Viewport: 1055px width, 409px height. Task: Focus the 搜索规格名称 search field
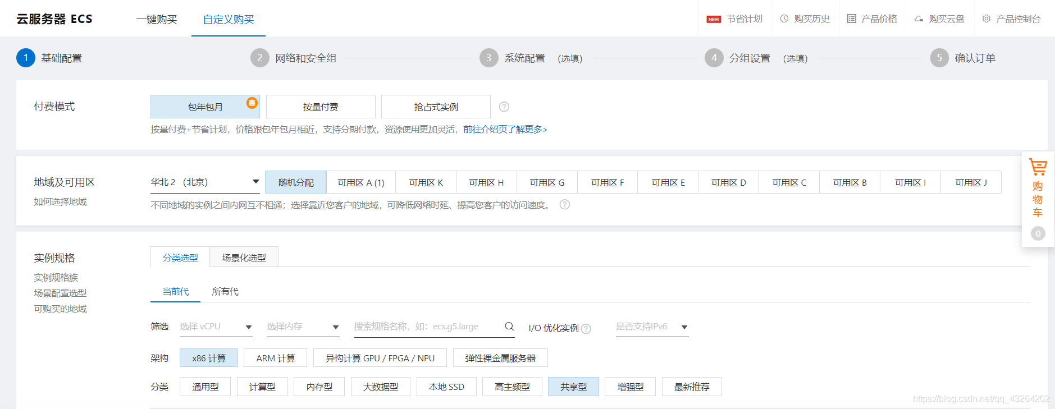[434, 327]
